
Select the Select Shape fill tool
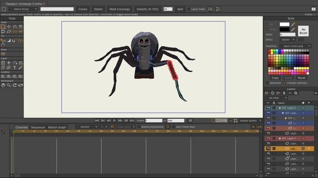3,41
